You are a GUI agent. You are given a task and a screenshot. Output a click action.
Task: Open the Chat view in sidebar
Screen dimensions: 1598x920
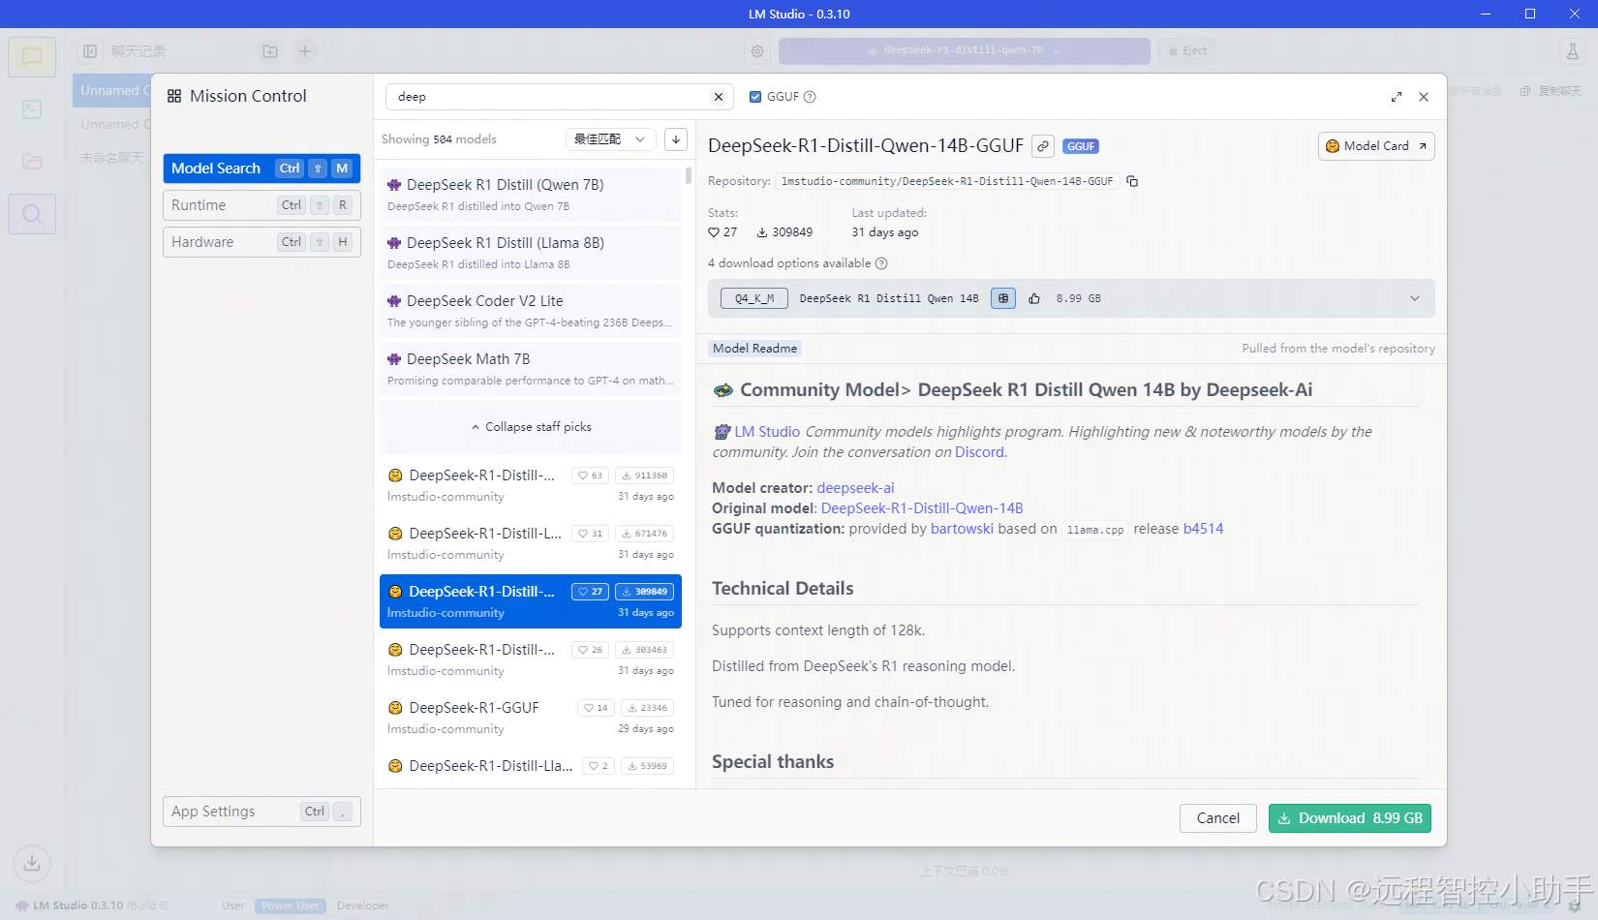coord(32,57)
